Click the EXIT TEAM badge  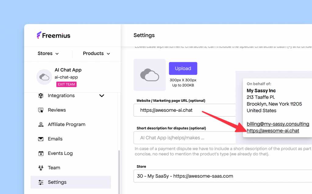pyautogui.click(x=66, y=84)
